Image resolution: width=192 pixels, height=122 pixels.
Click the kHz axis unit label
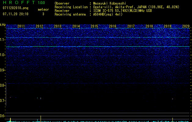(x=3, y=25)
